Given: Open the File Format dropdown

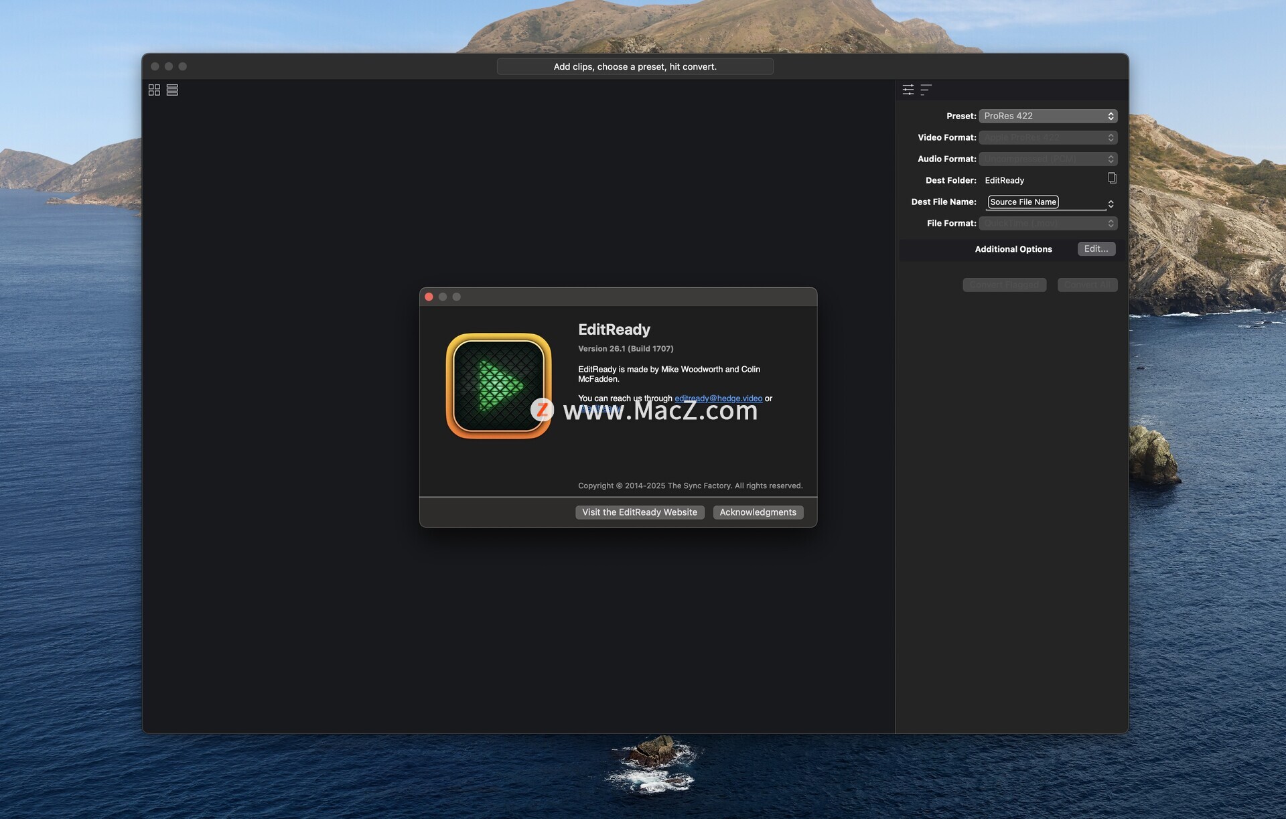Looking at the screenshot, I should coord(1048,223).
